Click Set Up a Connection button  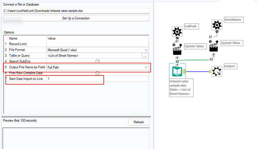76,18
